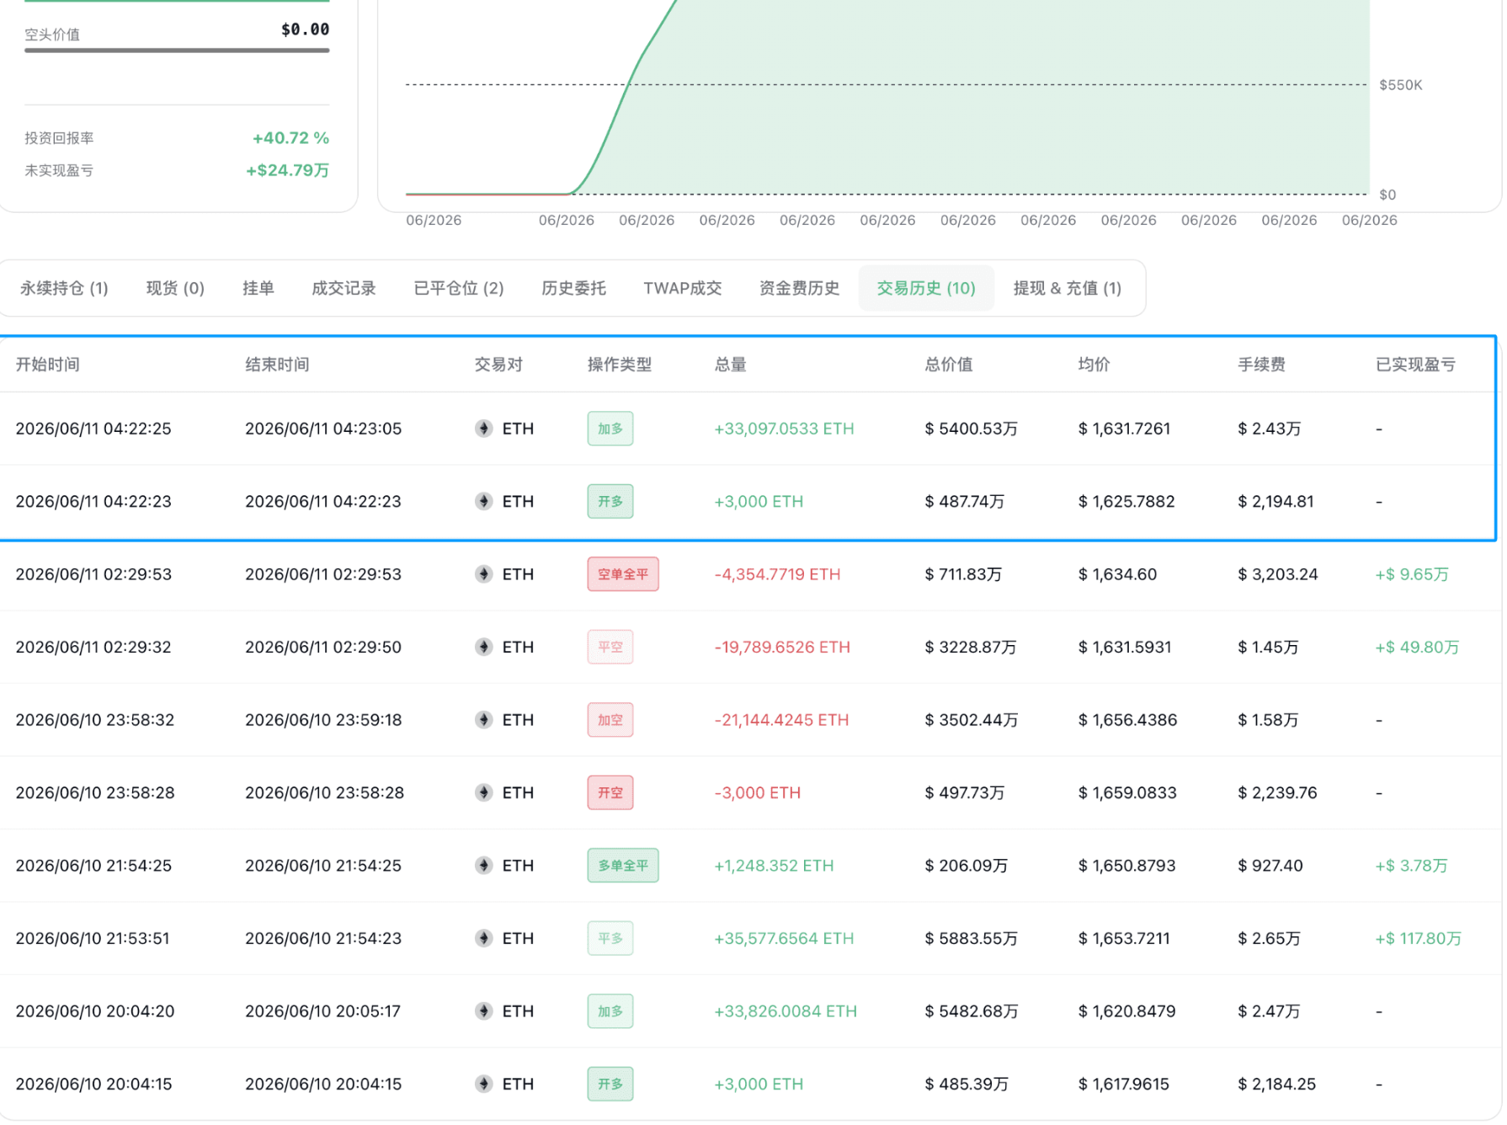The image size is (1507, 1125).
Task: Select the 交易历史 (10) tab
Action: [926, 288]
